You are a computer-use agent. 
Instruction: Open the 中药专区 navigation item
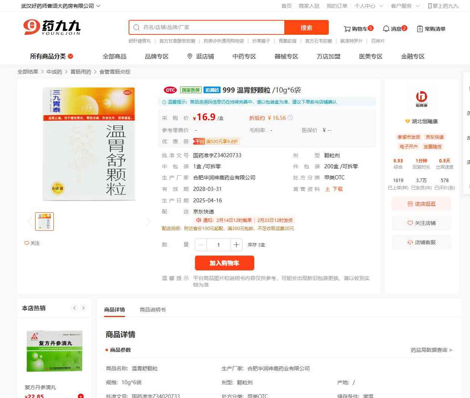pos(244,57)
